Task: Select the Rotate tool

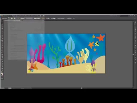Action: (x=2, y=44)
